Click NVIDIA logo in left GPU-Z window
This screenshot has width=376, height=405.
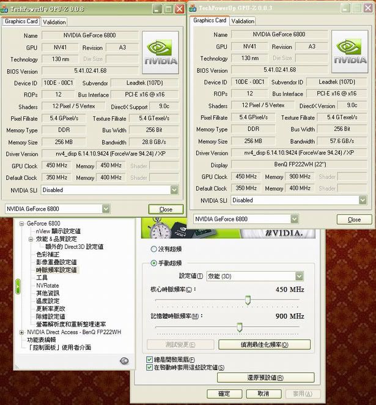tap(160, 53)
